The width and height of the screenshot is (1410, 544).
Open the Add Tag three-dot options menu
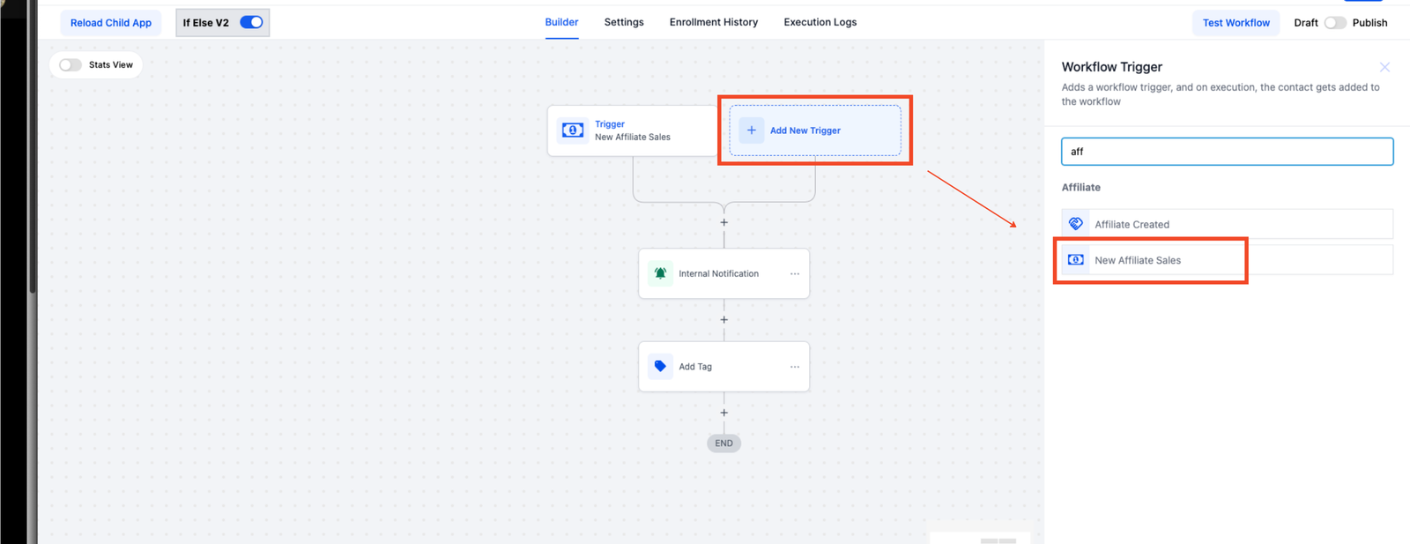point(795,367)
